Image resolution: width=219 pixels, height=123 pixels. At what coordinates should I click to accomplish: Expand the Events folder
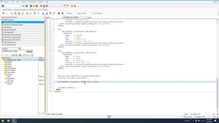point(4,66)
